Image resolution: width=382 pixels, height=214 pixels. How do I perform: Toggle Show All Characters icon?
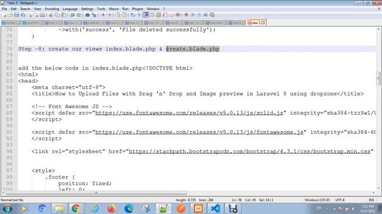[x=139, y=15]
